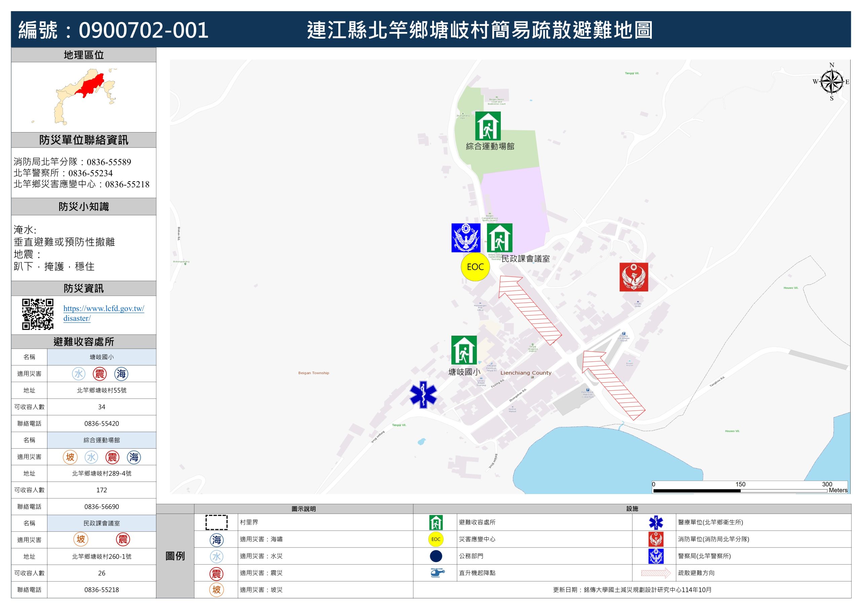Click the 避難收容處所 section header

point(84,342)
